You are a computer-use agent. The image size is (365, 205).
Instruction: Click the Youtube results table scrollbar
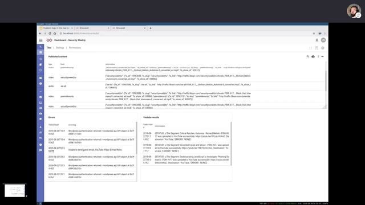[231, 144]
